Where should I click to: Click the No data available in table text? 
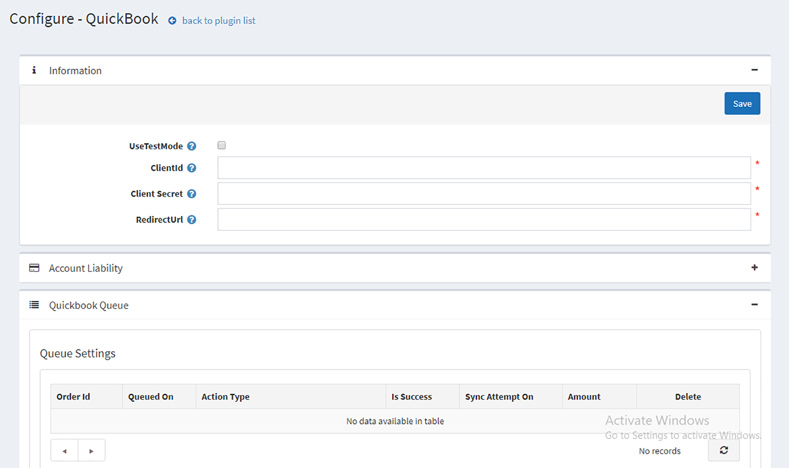pos(395,421)
